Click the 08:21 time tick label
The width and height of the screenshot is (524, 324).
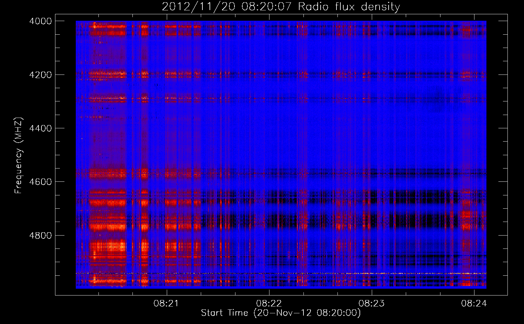coord(166,304)
